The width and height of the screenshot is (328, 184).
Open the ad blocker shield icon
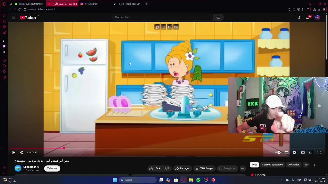click(x=299, y=9)
